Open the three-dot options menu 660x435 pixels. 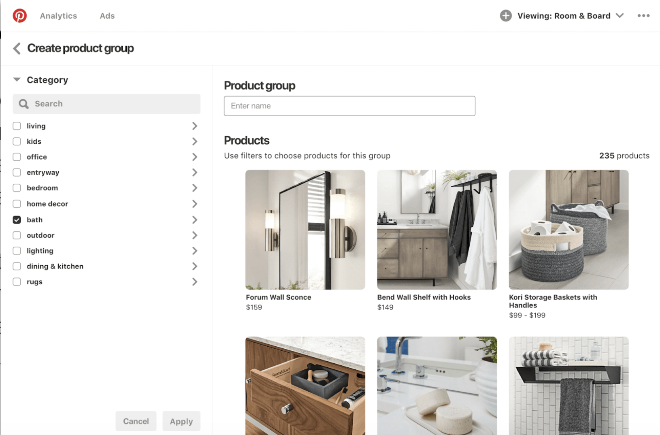643,15
